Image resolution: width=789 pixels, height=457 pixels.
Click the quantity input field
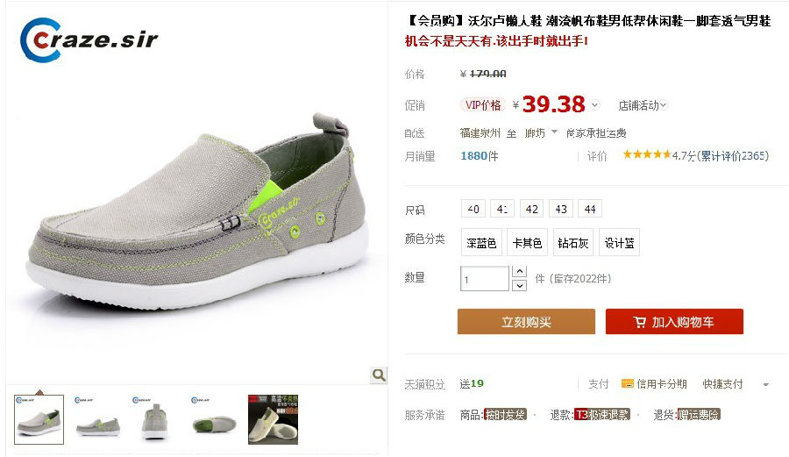(x=485, y=279)
